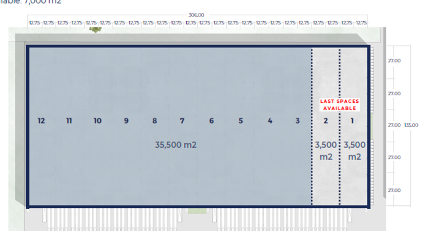Select unit 11 in the warehouse plan

pyautogui.click(x=69, y=121)
